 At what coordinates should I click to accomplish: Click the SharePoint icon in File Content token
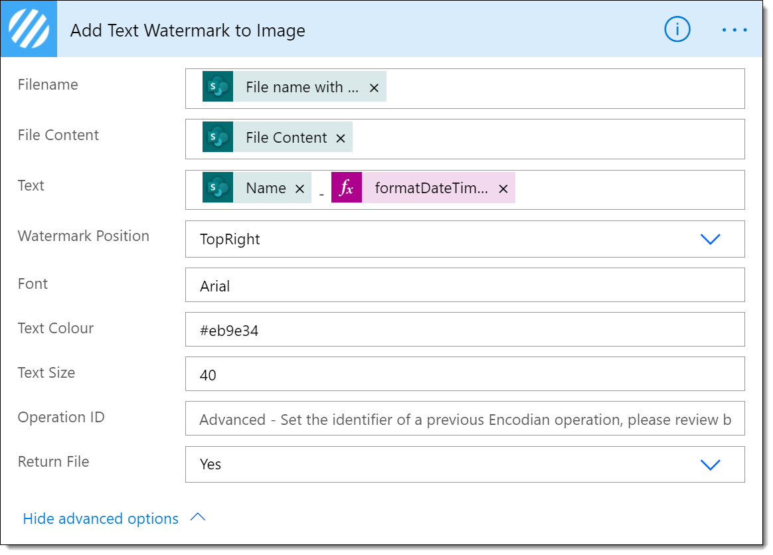pos(218,137)
